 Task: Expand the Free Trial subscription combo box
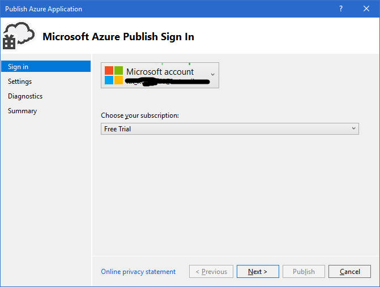coord(230,128)
